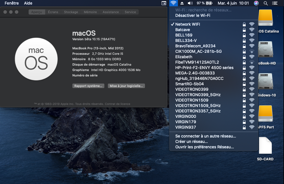Open the Fenêtre menu

pos(12,3)
